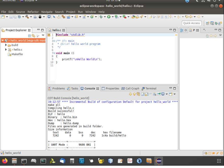The image size is (224, 168).
Task: Click the warning marker on line 1
Action: click(49, 35)
